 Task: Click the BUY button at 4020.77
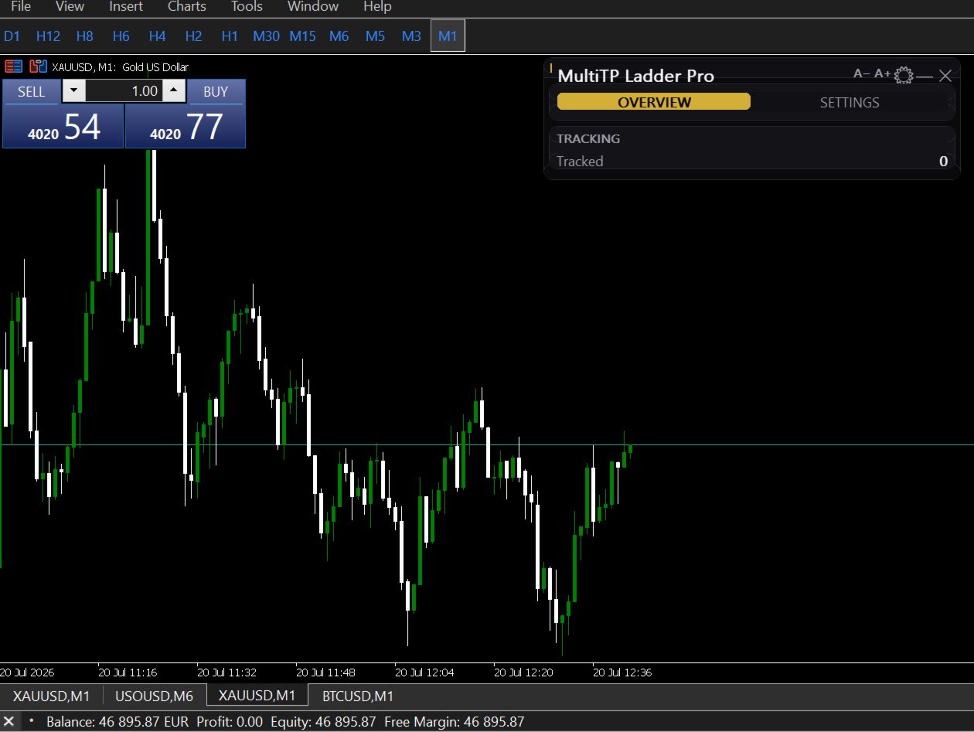(186, 114)
